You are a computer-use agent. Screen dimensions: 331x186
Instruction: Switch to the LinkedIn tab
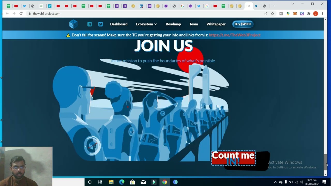141,6
